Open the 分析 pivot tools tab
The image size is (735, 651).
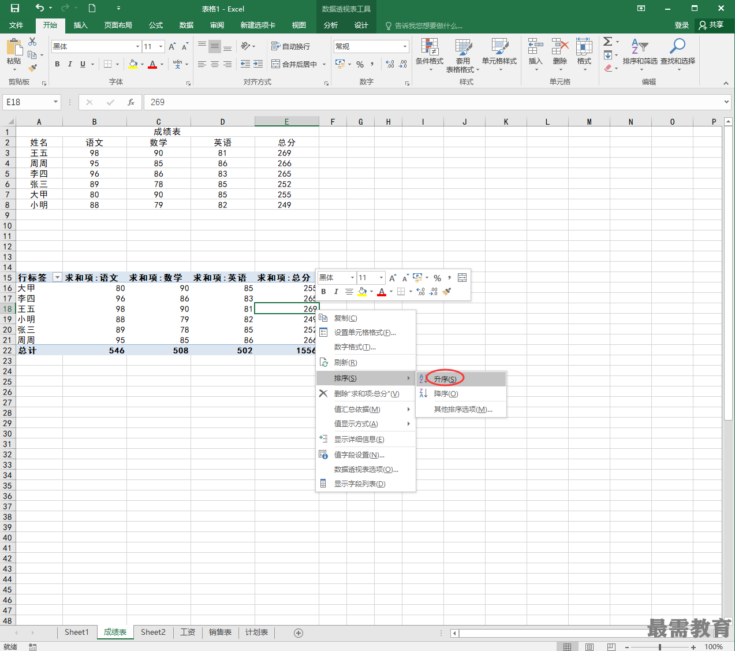click(331, 25)
